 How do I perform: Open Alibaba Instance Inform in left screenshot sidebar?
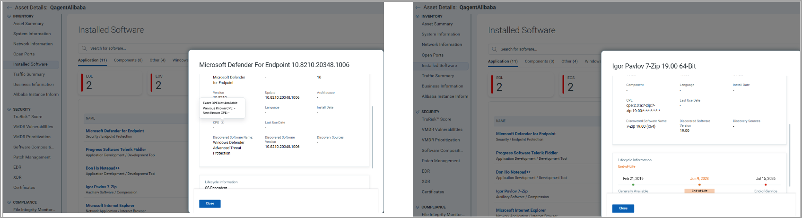point(36,94)
